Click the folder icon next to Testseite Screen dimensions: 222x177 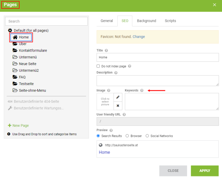click(15, 83)
